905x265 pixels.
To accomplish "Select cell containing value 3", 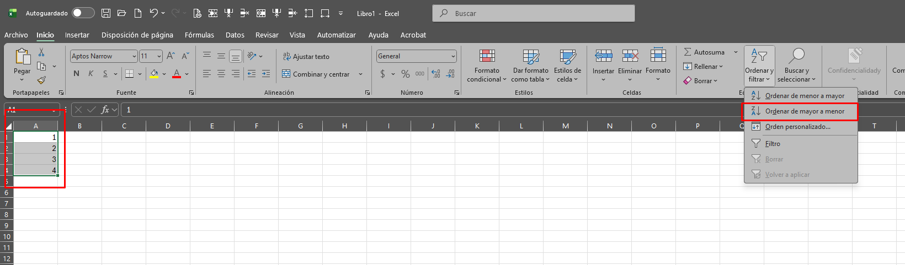I will (x=35, y=159).
